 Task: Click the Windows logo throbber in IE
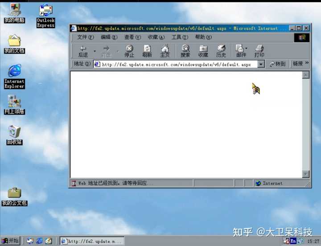pyautogui.click(x=301, y=38)
